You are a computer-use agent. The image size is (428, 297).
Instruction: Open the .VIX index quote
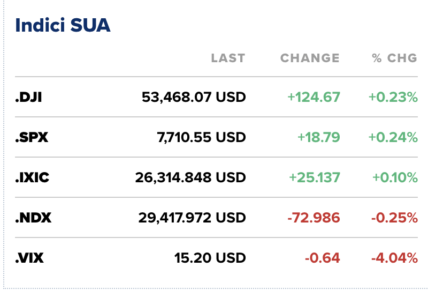(29, 258)
